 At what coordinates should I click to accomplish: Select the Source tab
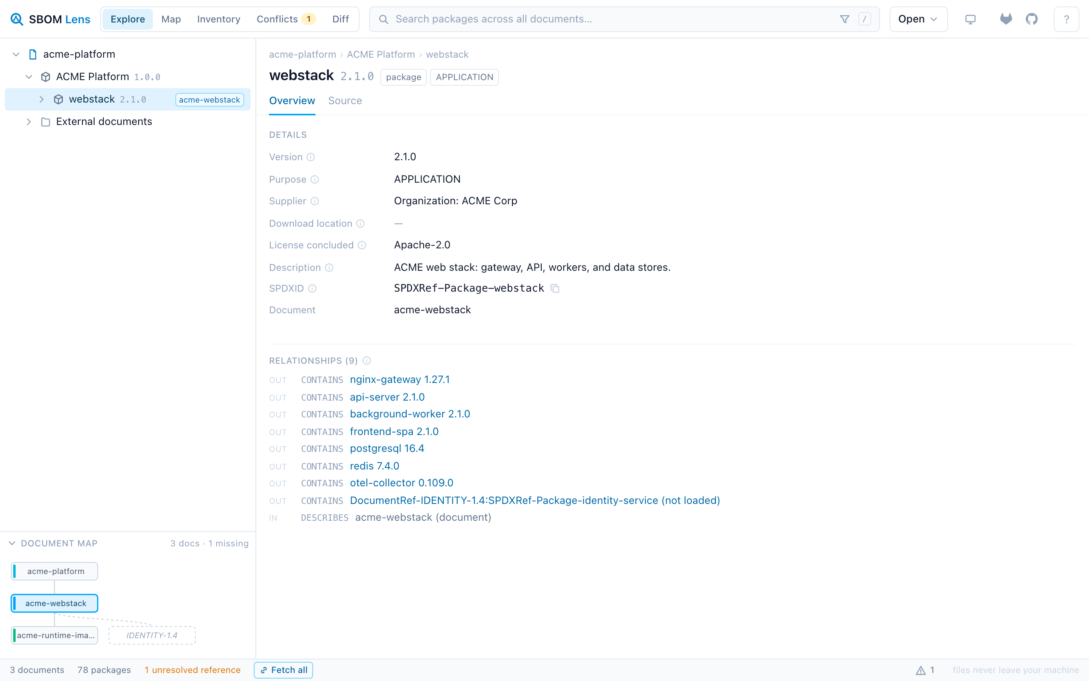click(x=345, y=101)
